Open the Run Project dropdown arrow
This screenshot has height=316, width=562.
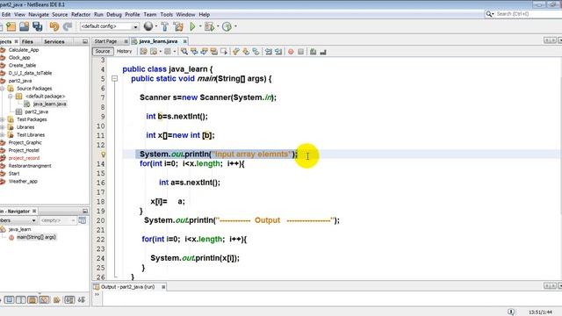(200, 26)
